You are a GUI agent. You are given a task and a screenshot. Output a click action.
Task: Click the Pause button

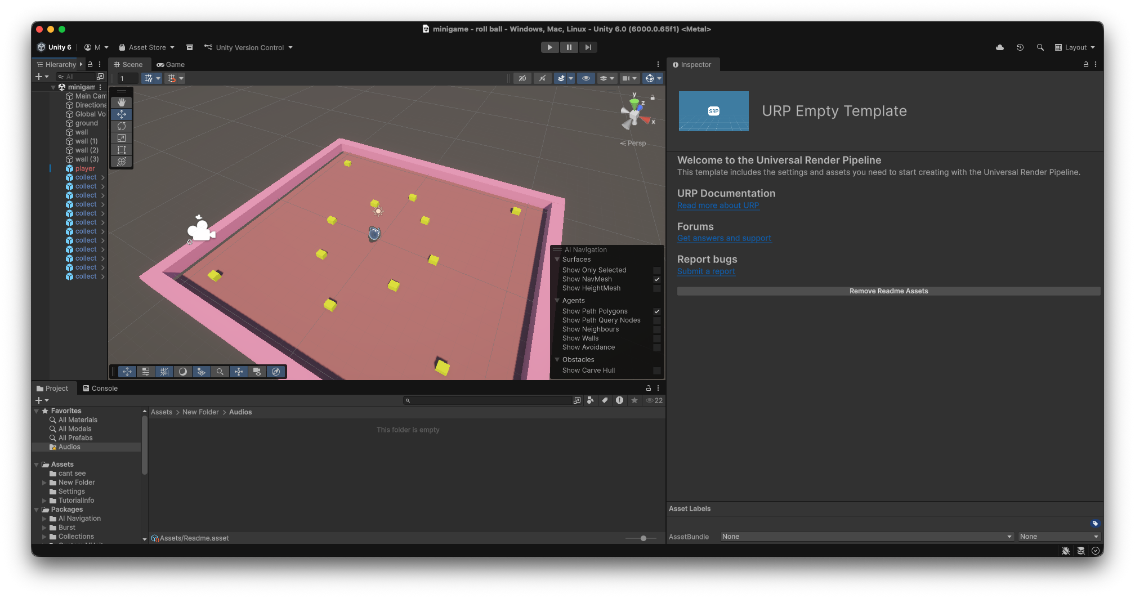569,47
